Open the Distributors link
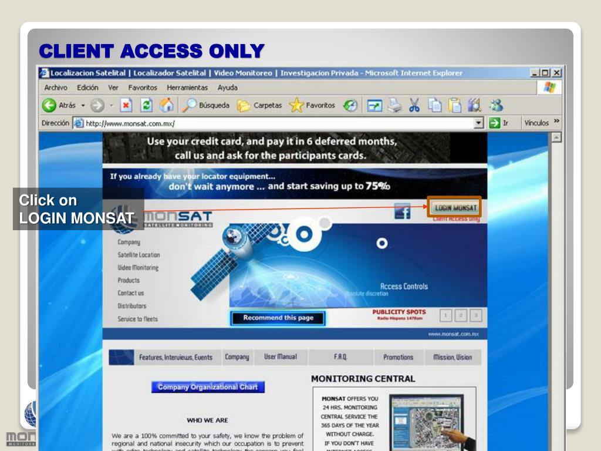Viewport: 601px width, 451px height. (132, 306)
